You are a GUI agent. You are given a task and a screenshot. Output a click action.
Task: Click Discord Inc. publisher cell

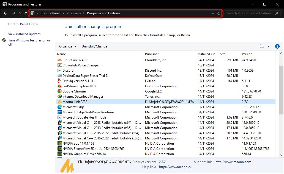click(153, 71)
